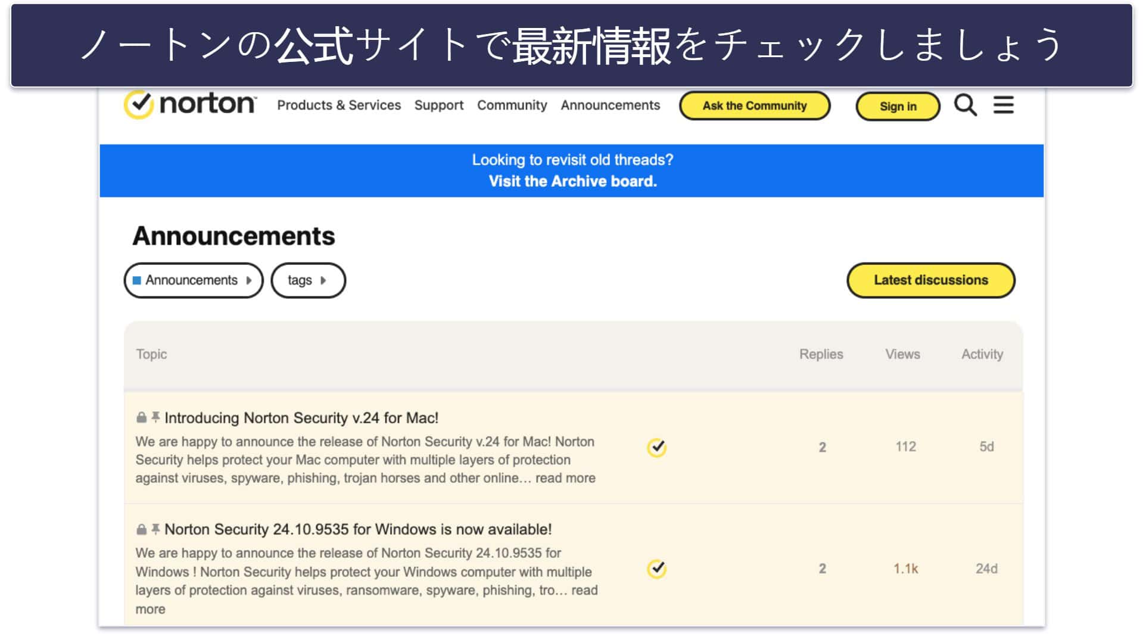Viewport: 1143px width, 634px height.
Task: Click lock icon on Norton Security 24.10.9535 topic
Action: click(141, 529)
